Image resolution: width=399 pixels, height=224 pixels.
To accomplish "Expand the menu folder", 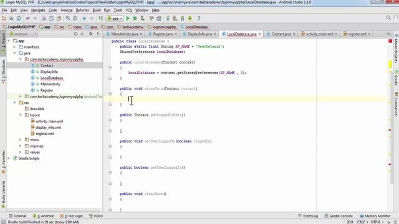I will click(x=21, y=139).
